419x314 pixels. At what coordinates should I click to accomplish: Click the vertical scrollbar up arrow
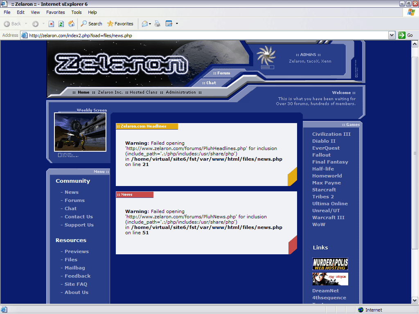[415, 44]
